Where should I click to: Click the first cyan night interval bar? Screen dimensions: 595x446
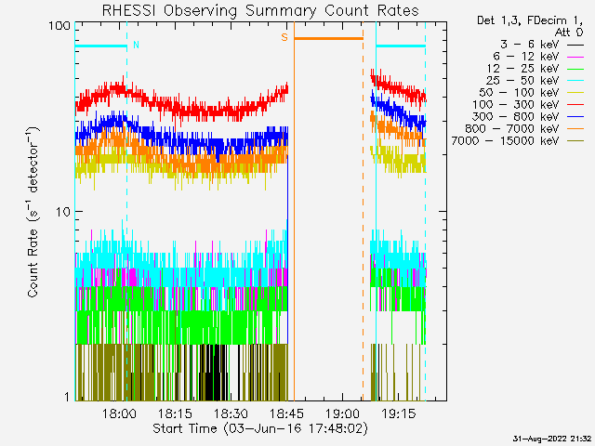101,46
